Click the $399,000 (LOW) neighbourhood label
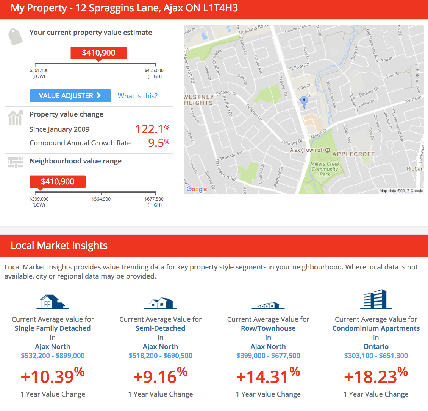The width and height of the screenshot is (428, 411). tap(39, 202)
